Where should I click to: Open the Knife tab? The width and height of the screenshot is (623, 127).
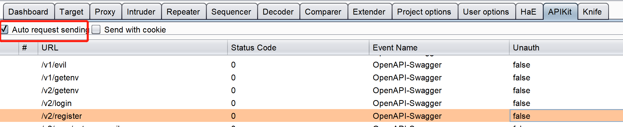(593, 12)
